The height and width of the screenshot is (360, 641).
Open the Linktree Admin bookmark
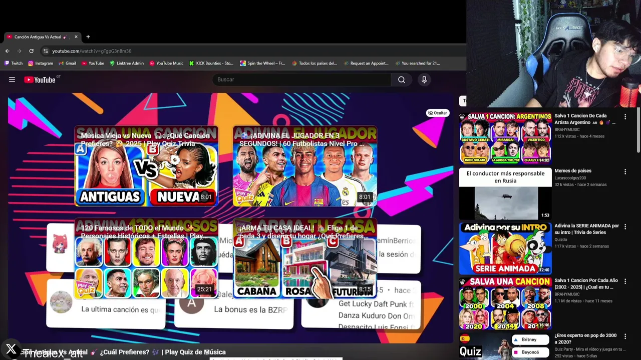tap(127, 63)
